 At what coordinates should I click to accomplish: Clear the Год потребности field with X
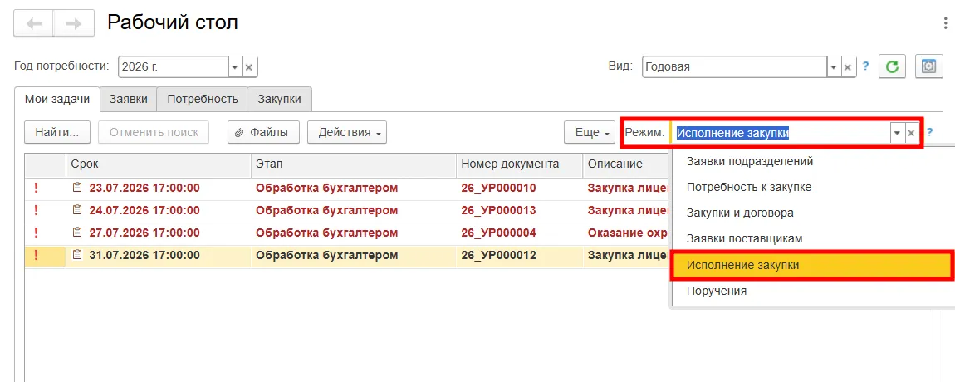[x=249, y=67]
